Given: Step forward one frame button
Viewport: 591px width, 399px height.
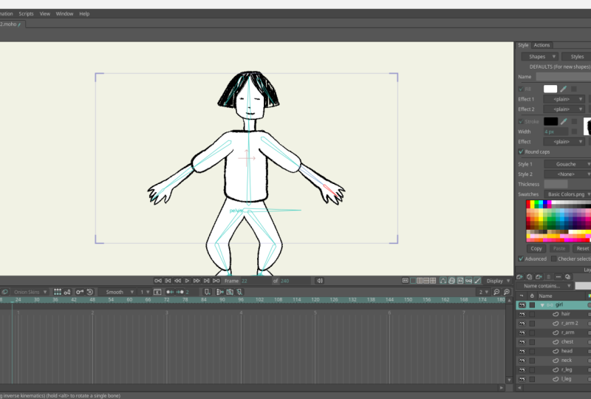Looking at the screenshot, I should click(197, 281).
